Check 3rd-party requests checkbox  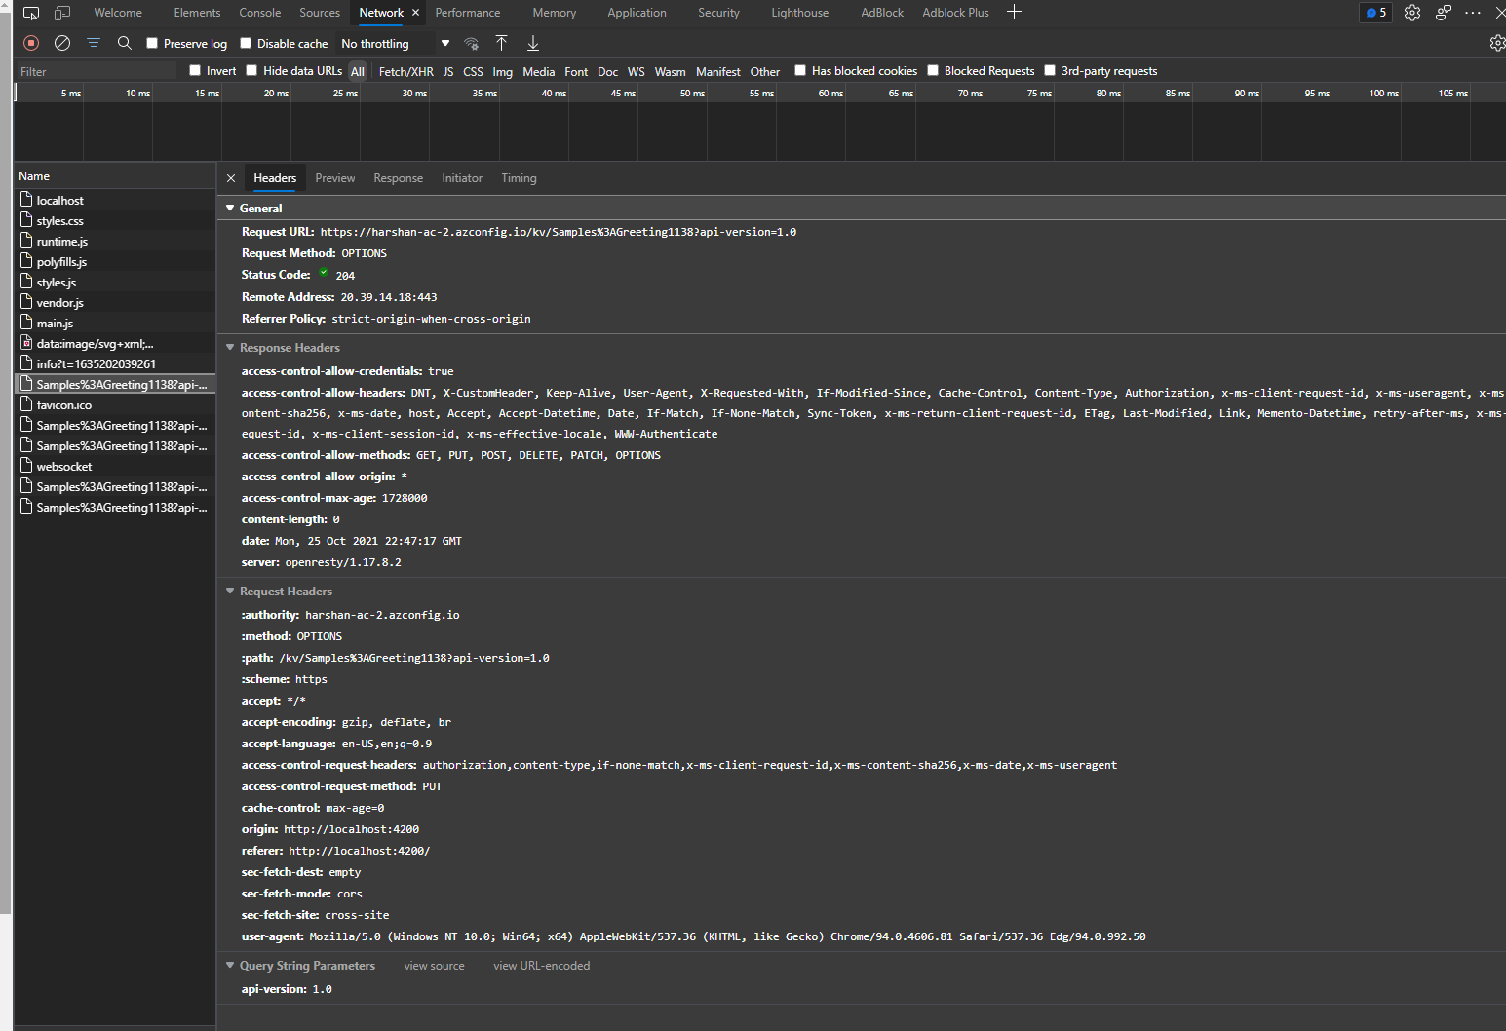pos(1050,70)
